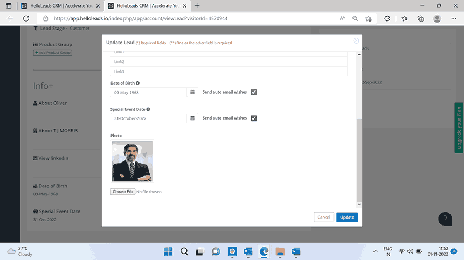This screenshot has height=260, width=464.
Task: Click the site lock icon in address bar
Action: pyautogui.click(x=45, y=18)
